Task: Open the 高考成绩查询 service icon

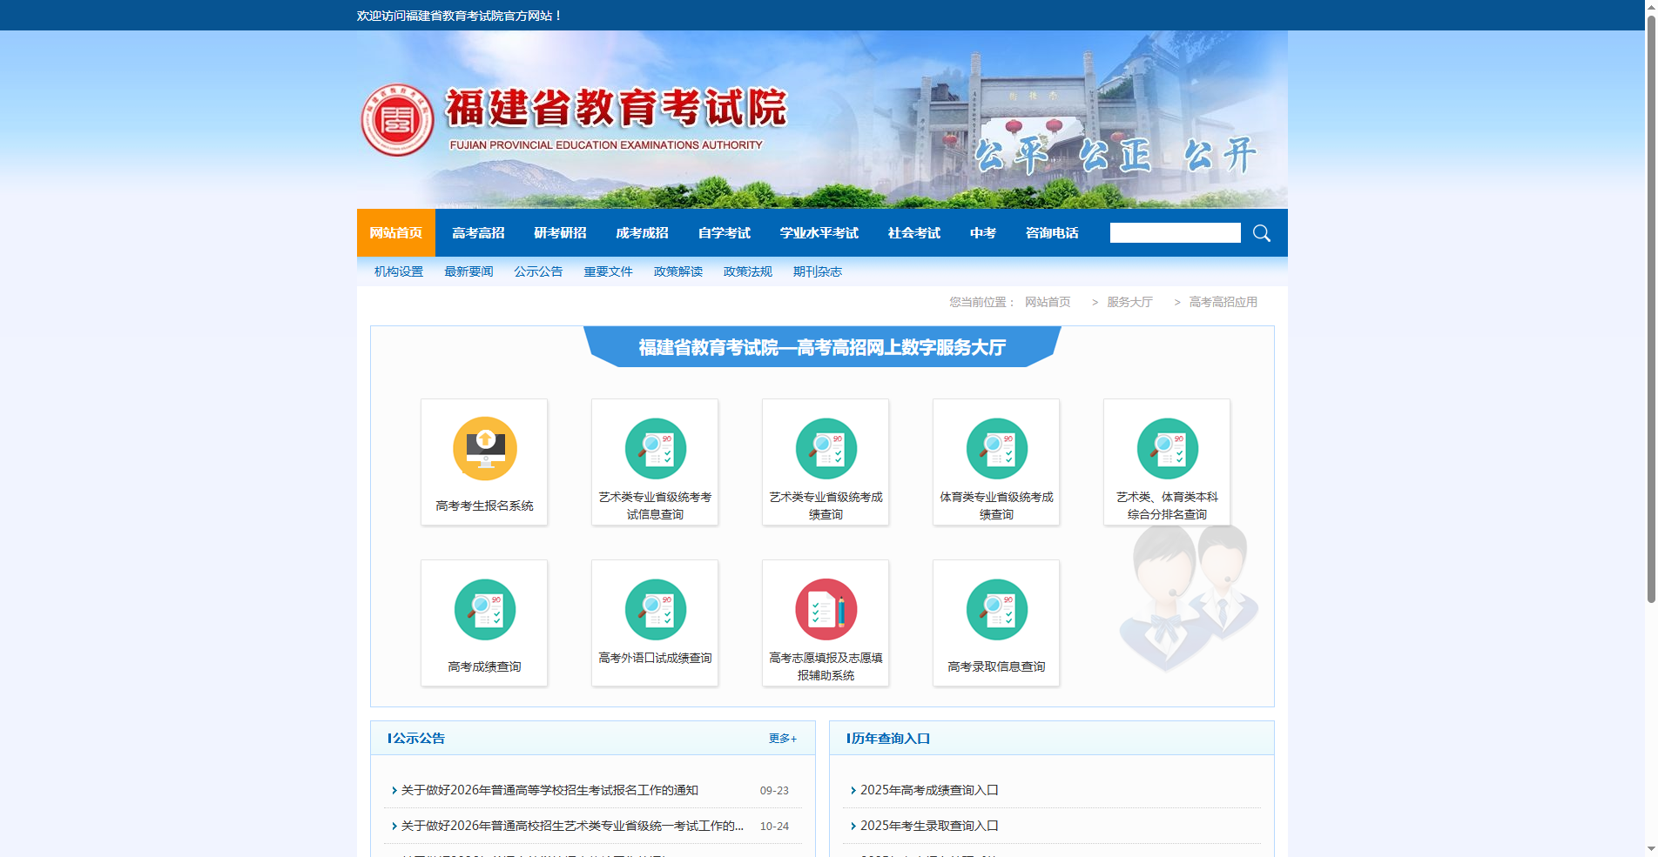Action: tap(483, 622)
